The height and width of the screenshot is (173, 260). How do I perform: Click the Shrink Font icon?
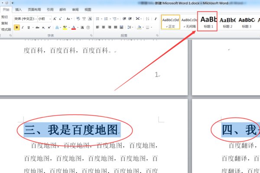60,19
